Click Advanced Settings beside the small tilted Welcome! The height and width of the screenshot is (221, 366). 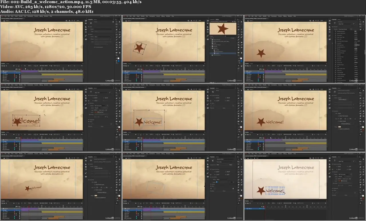click(x=102, y=192)
